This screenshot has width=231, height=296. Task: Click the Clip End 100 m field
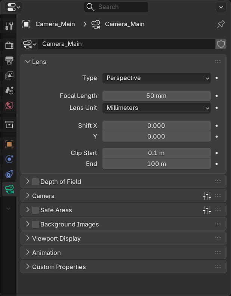(x=157, y=164)
